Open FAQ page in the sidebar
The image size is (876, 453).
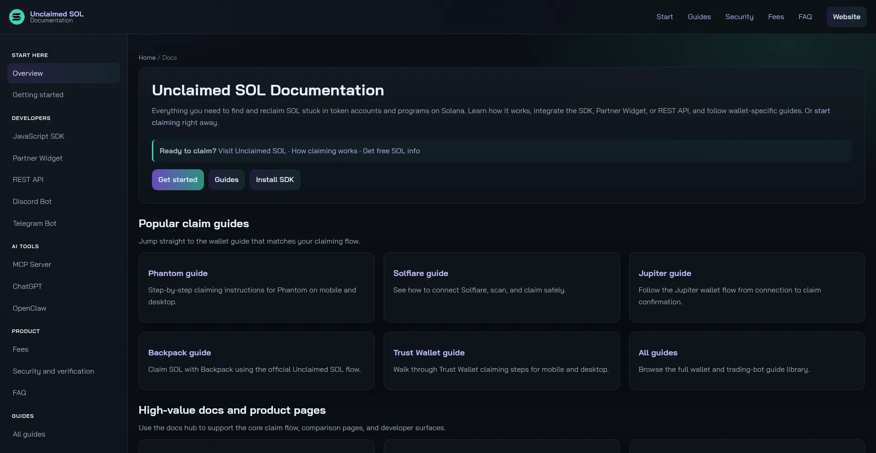point(63,393)
